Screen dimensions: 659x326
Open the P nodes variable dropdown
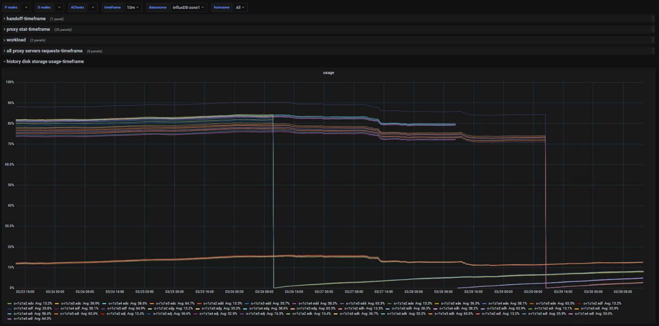click(x=26, y=8)
